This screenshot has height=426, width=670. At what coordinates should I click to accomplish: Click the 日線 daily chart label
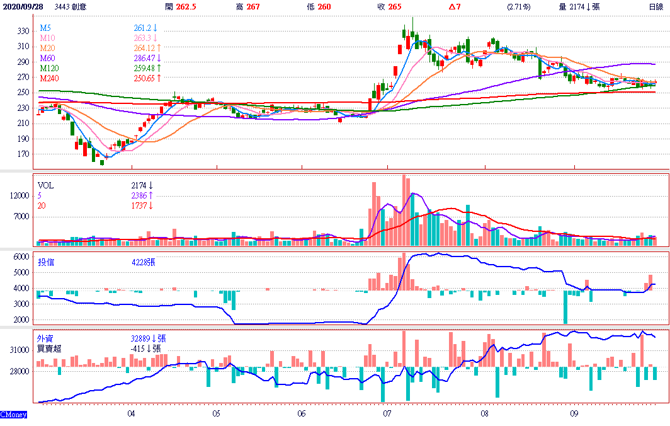pos(656,6)
